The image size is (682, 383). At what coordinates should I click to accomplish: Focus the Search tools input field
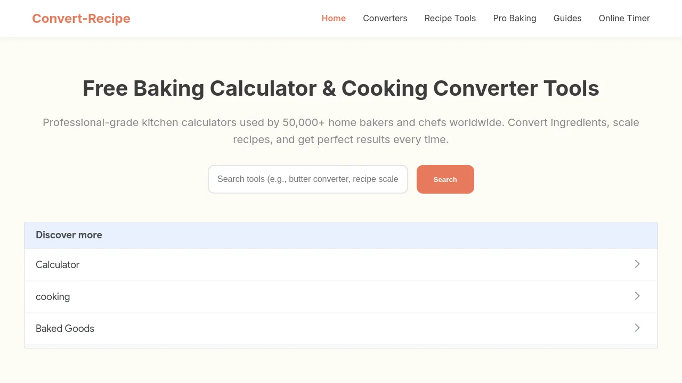308,179
